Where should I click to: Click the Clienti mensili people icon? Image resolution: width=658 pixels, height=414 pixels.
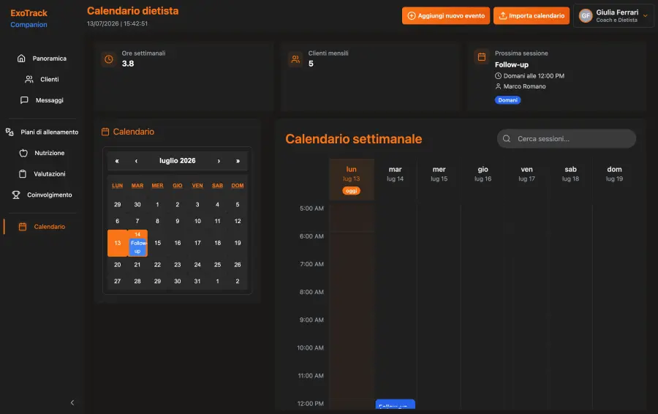295,59
